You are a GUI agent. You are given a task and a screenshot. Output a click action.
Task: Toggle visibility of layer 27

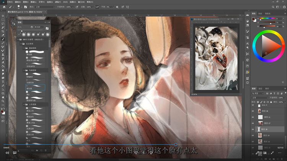pos(253,123)
